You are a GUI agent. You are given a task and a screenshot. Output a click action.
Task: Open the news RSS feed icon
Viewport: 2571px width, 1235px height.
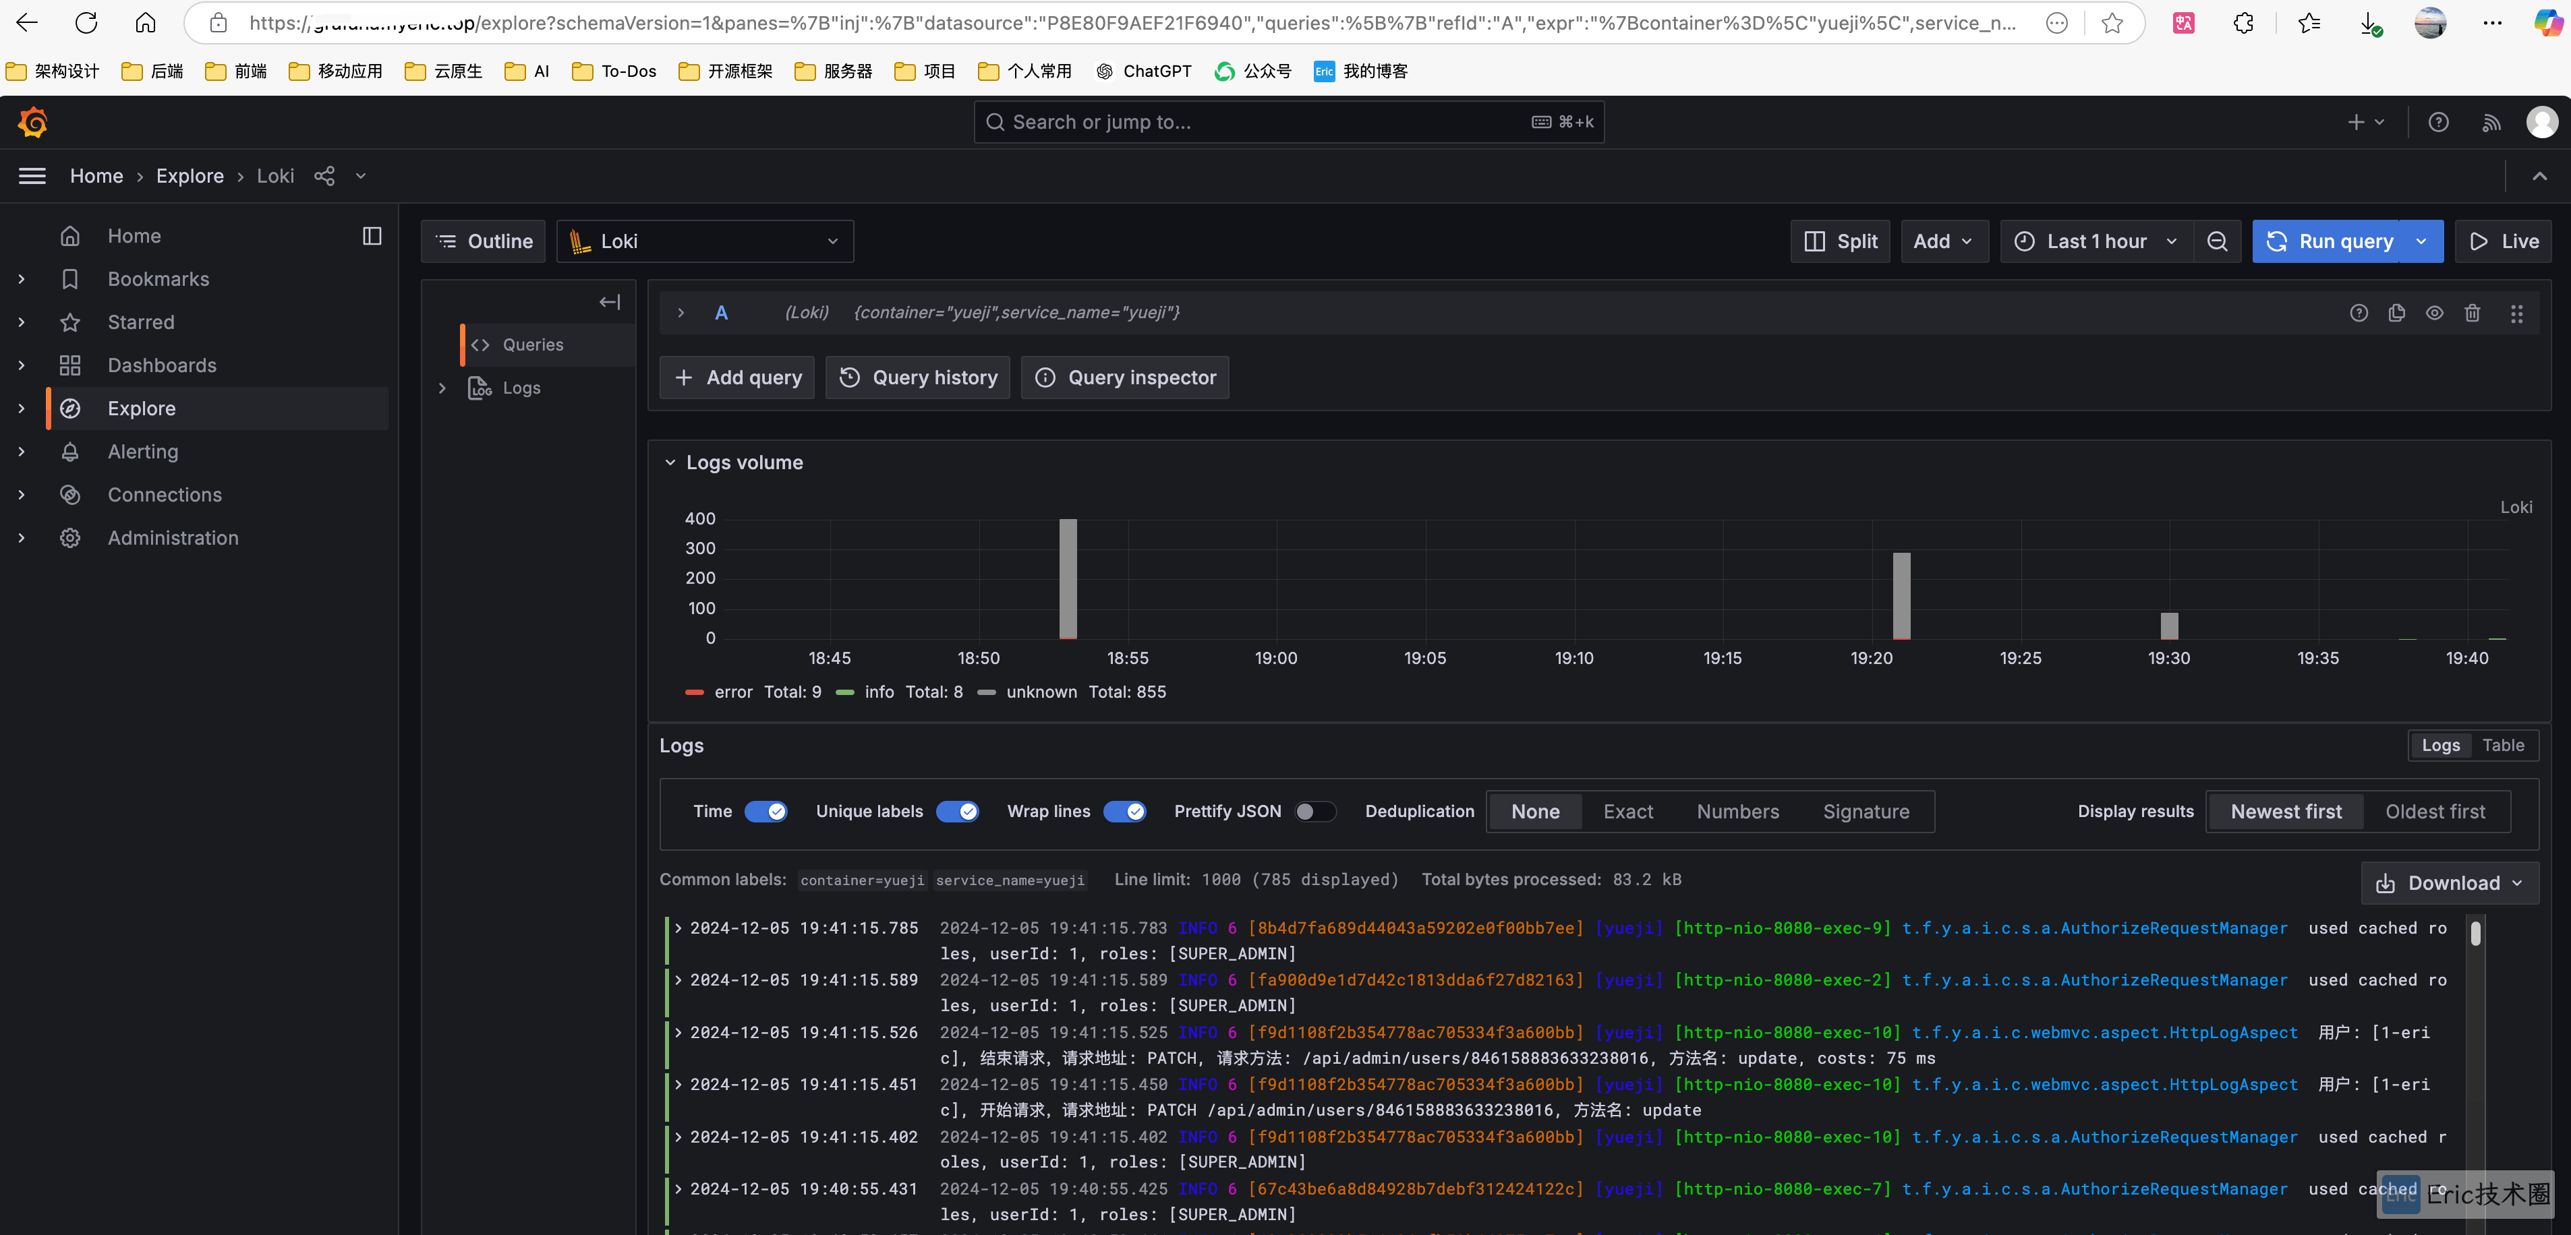click(x=2491, y=122)
